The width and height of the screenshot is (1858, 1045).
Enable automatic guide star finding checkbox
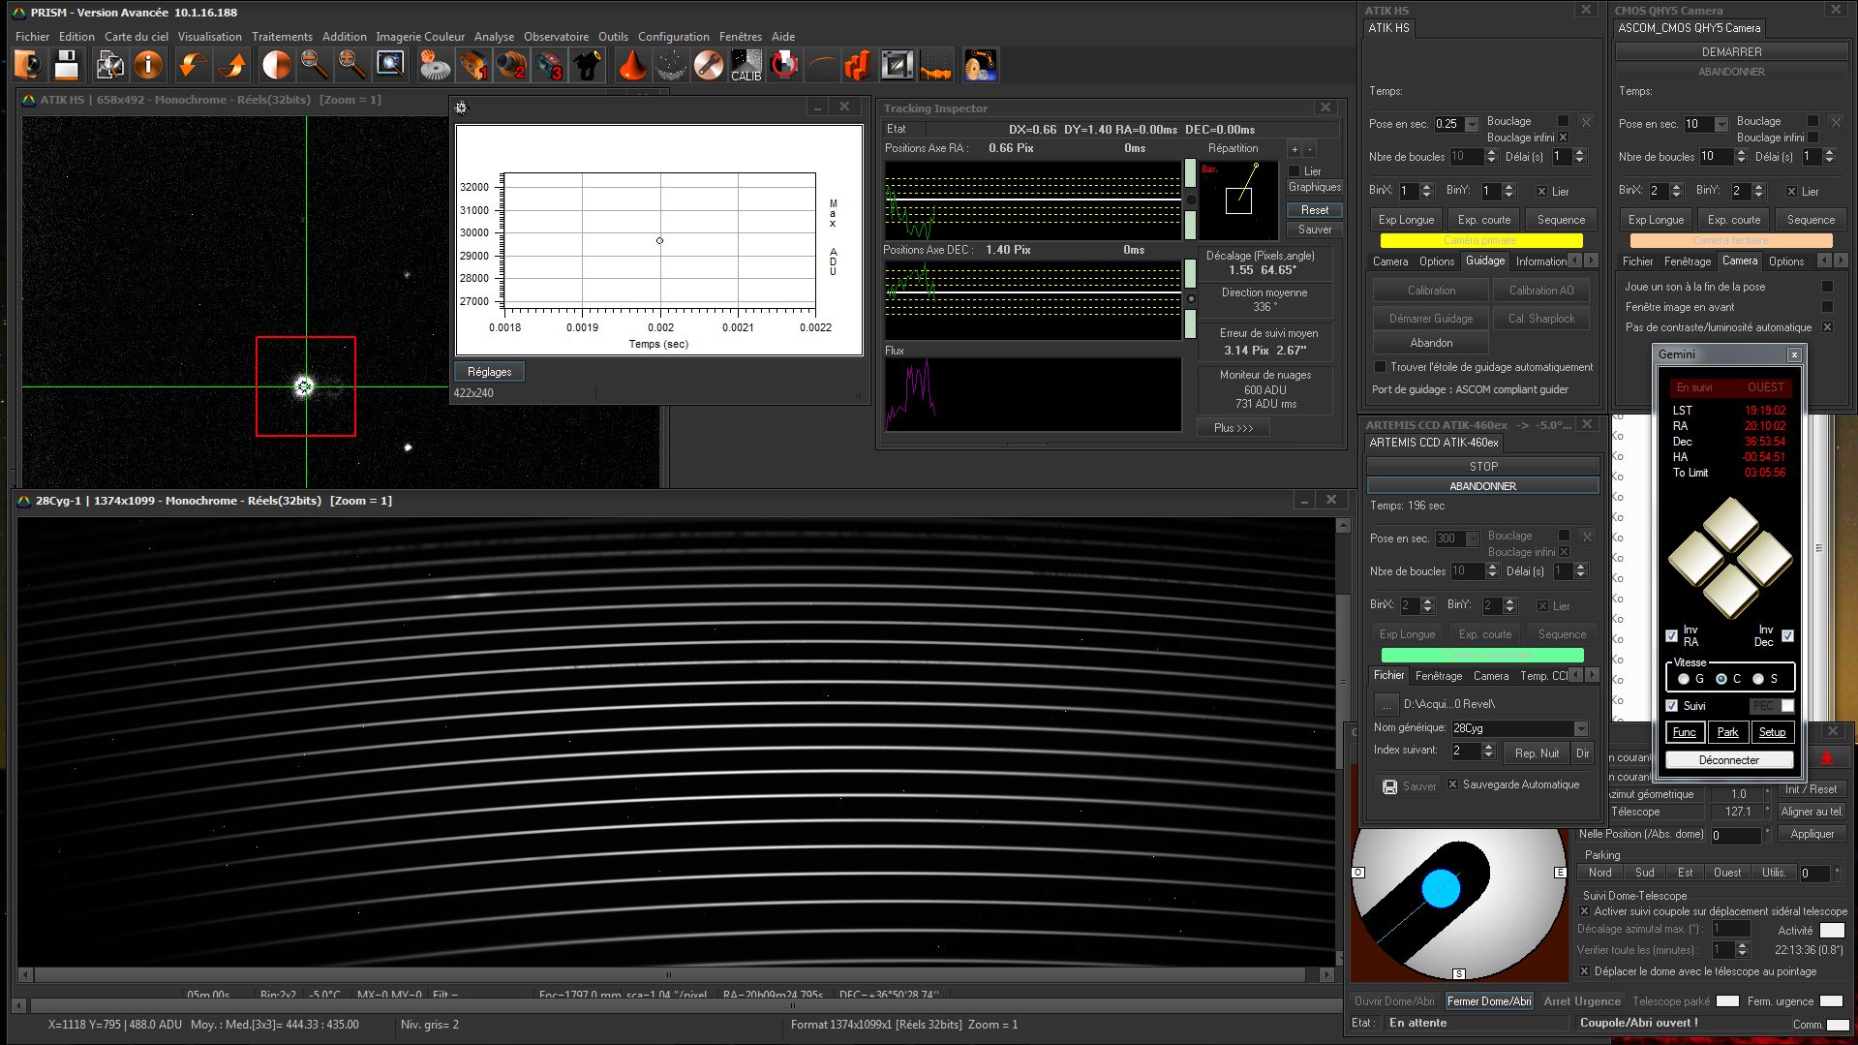(x=1380, y=367)
